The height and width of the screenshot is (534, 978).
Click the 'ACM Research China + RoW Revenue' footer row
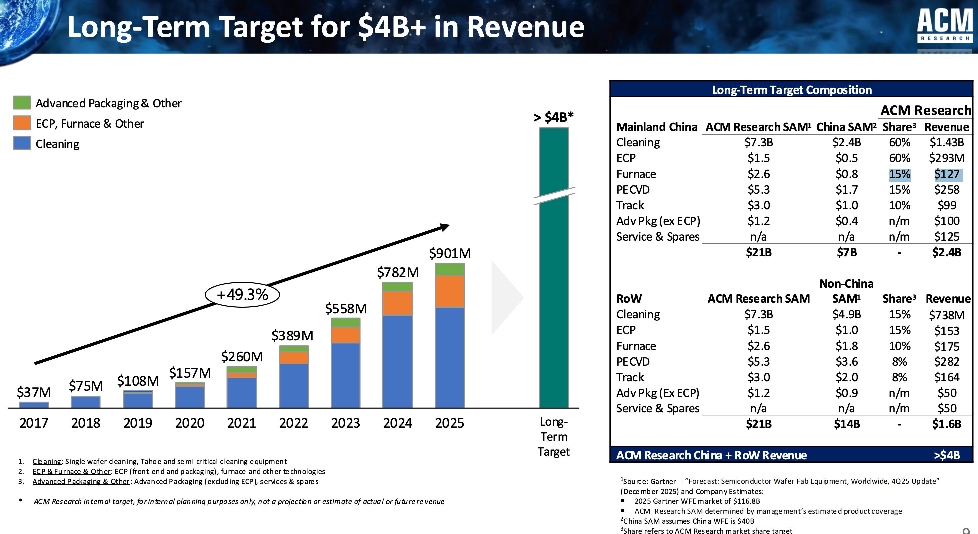(792, 455)
